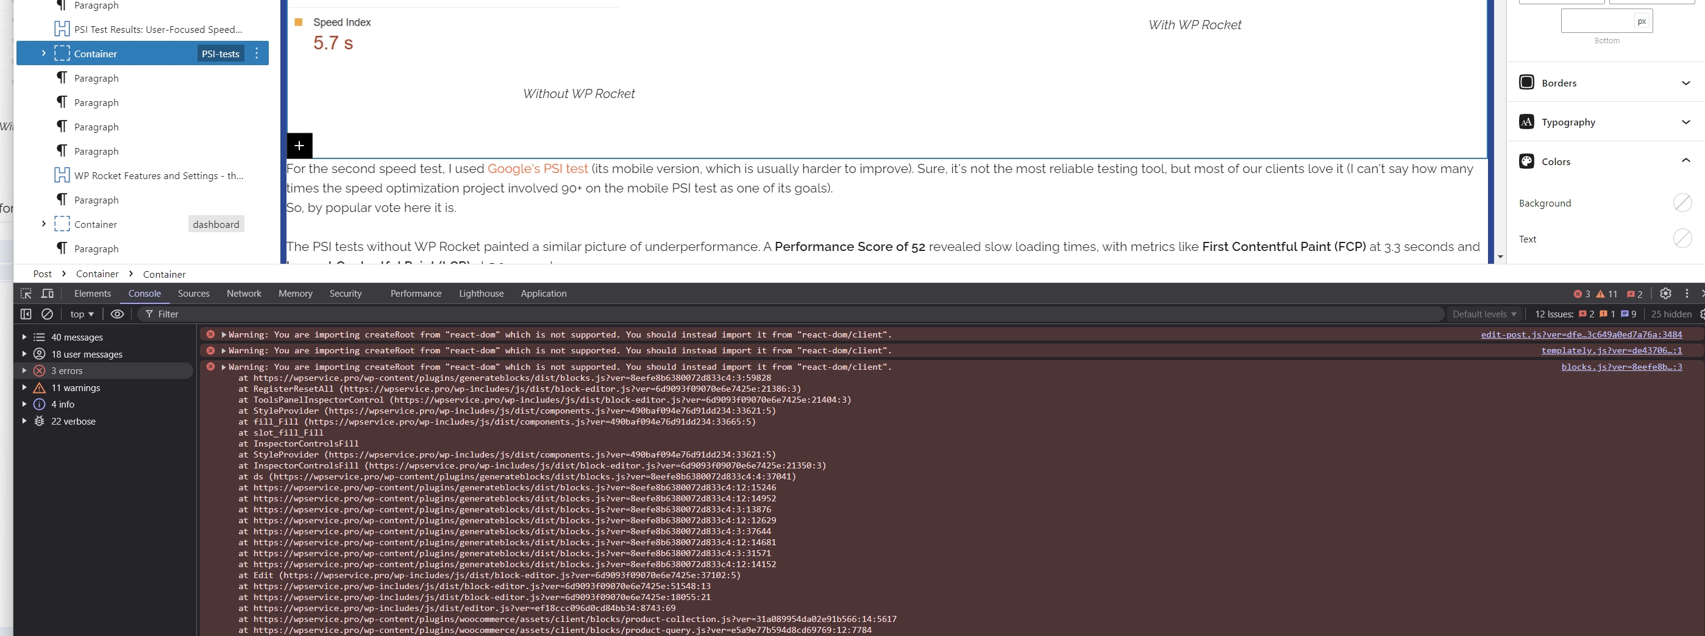The image size is (1705, 636).
Task: Switch to the Elements tab
Action: [x=93, y=294]
